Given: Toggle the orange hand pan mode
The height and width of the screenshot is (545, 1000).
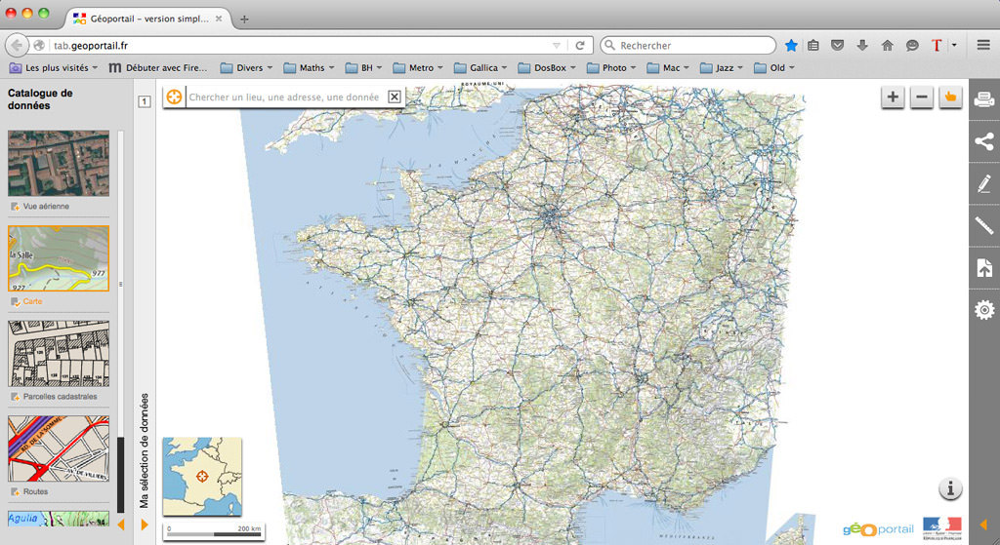Looking at the screenshot, I should [950, 97].
